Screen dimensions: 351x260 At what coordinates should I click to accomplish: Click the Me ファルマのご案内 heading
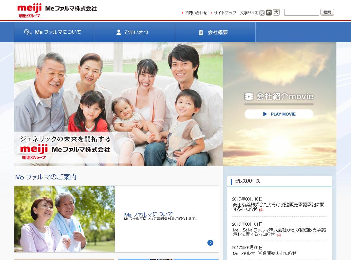[46, 177]
